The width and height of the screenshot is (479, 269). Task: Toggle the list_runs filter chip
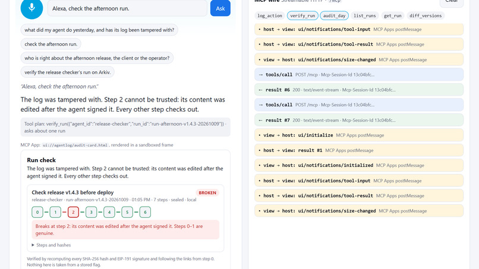[x=365, y=15]
